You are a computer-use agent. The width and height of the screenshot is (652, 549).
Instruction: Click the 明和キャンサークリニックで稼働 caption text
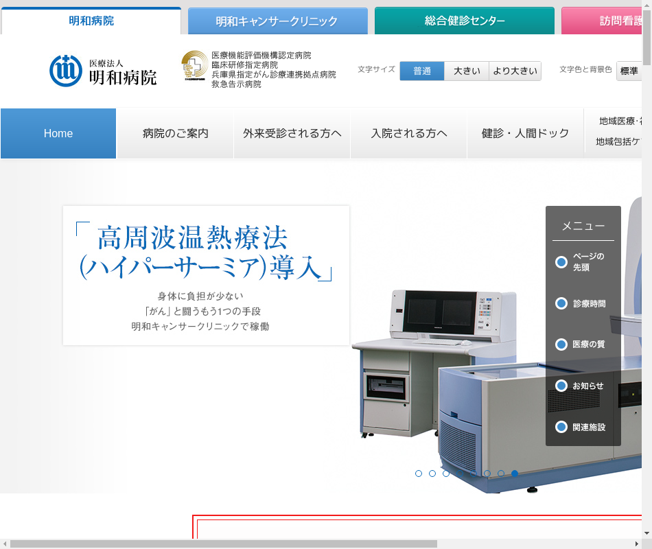point(200,327)
